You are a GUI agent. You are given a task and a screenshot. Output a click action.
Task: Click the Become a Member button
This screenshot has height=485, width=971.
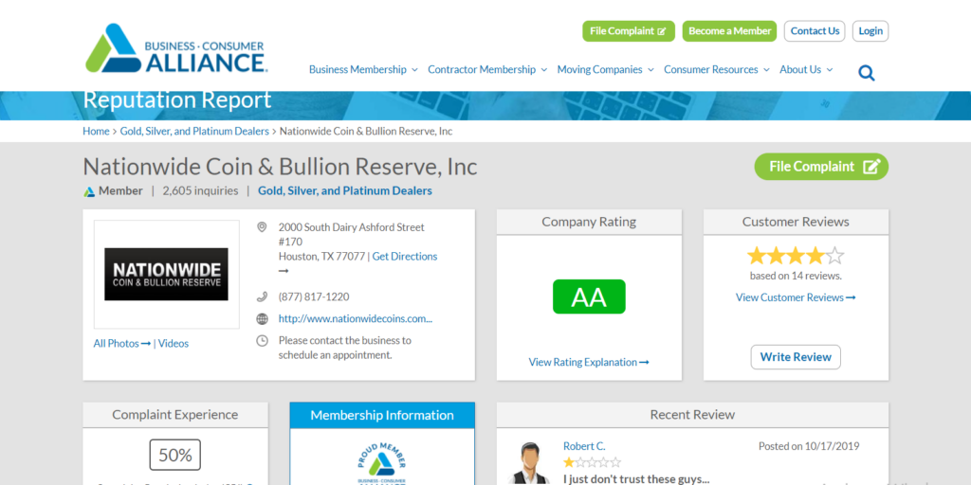coord(729,31)
